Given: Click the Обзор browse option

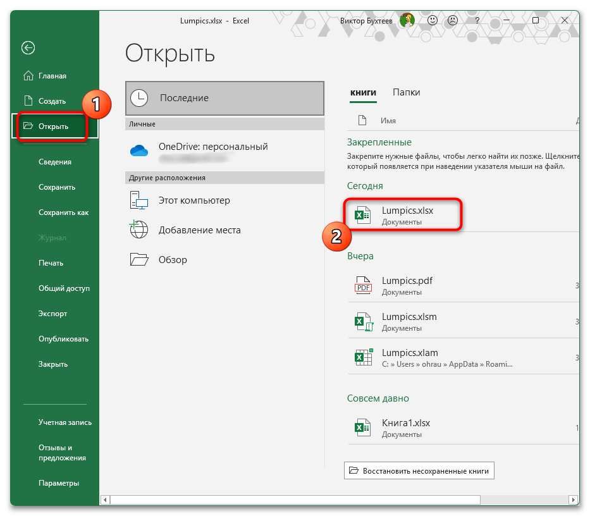Looking at the screenshot, I should click(x=224, y=260).
